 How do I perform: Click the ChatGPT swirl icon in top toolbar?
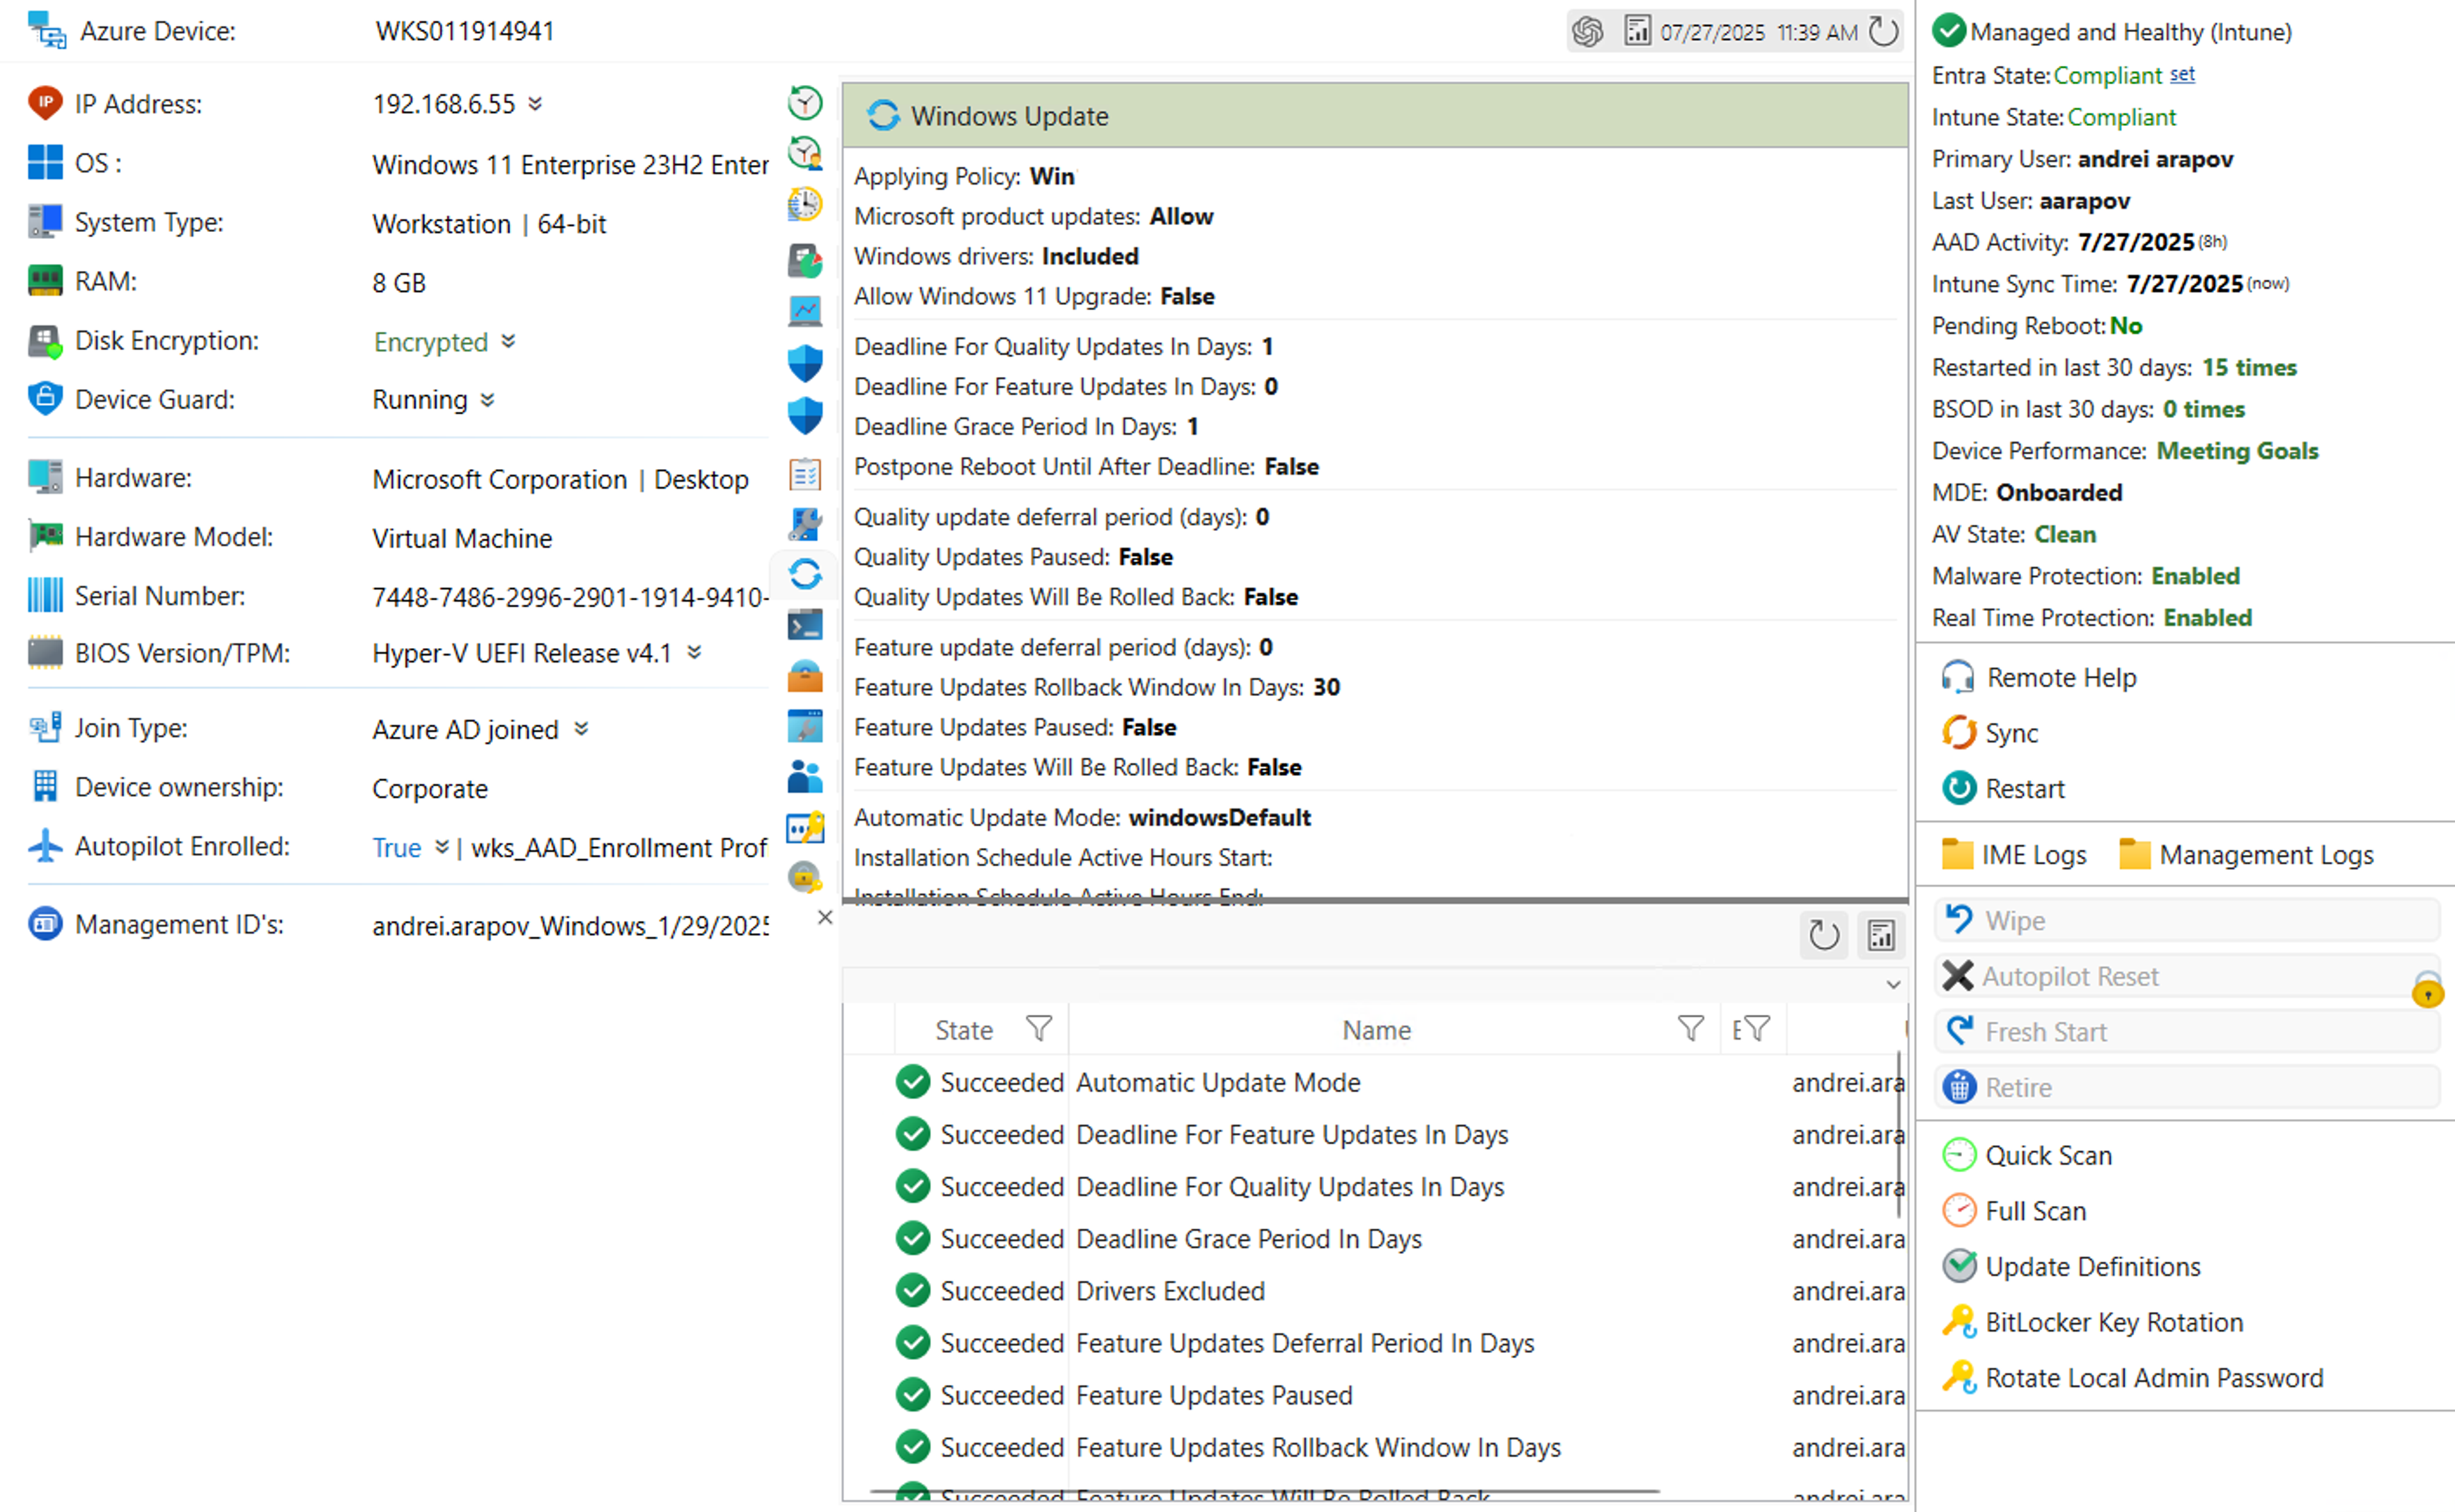click(x=1587, y=32)
